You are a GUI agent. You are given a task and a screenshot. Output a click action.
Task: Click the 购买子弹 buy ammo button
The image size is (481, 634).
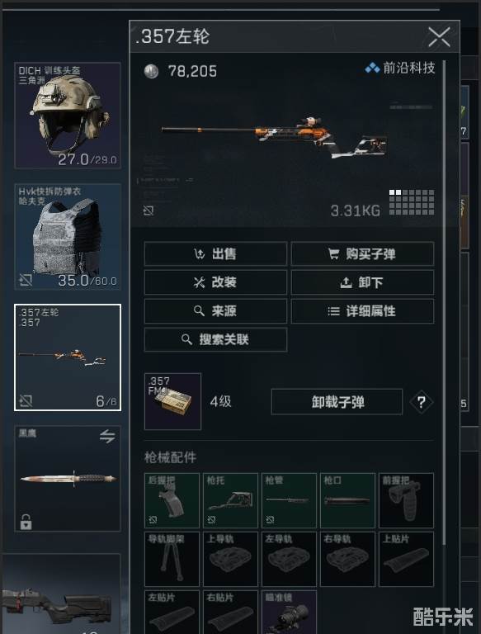tap(362, 254)
